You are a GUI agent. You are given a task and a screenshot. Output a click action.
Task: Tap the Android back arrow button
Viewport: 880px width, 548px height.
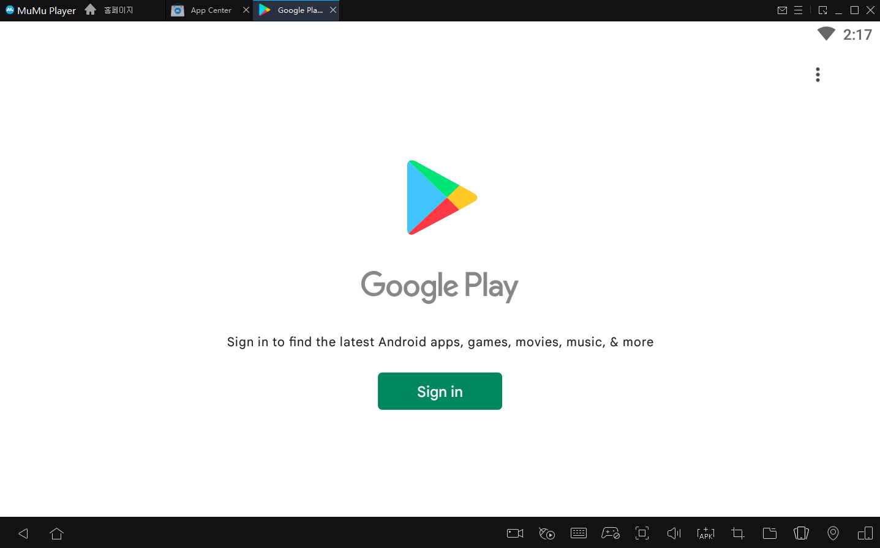coord(23,533)
